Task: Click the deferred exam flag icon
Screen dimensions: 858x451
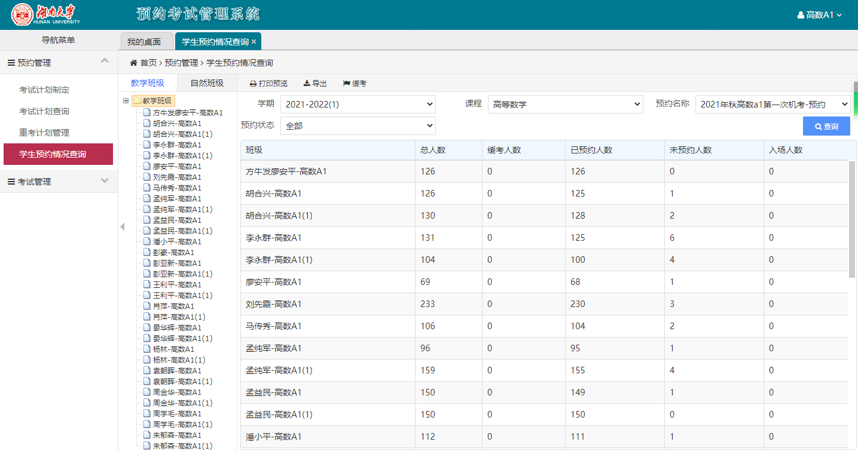Action: click(346, 84)
